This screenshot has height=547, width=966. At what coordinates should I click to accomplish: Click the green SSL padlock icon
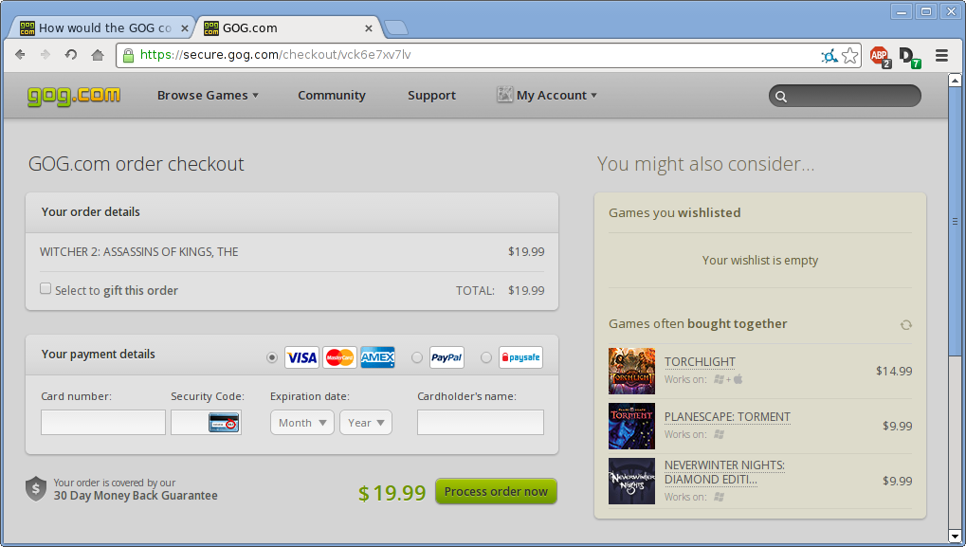(128, 55)
